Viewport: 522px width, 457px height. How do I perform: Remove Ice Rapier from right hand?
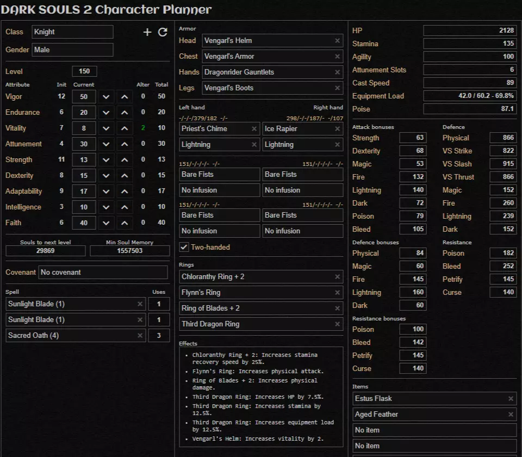pyautogui.click(x=337, y=128)
